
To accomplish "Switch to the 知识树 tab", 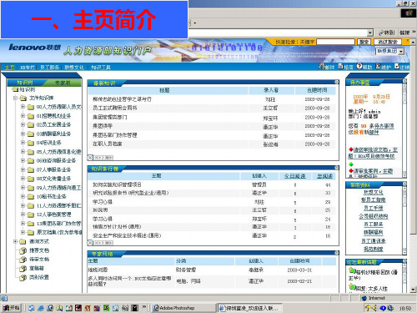I will [25, 83].
